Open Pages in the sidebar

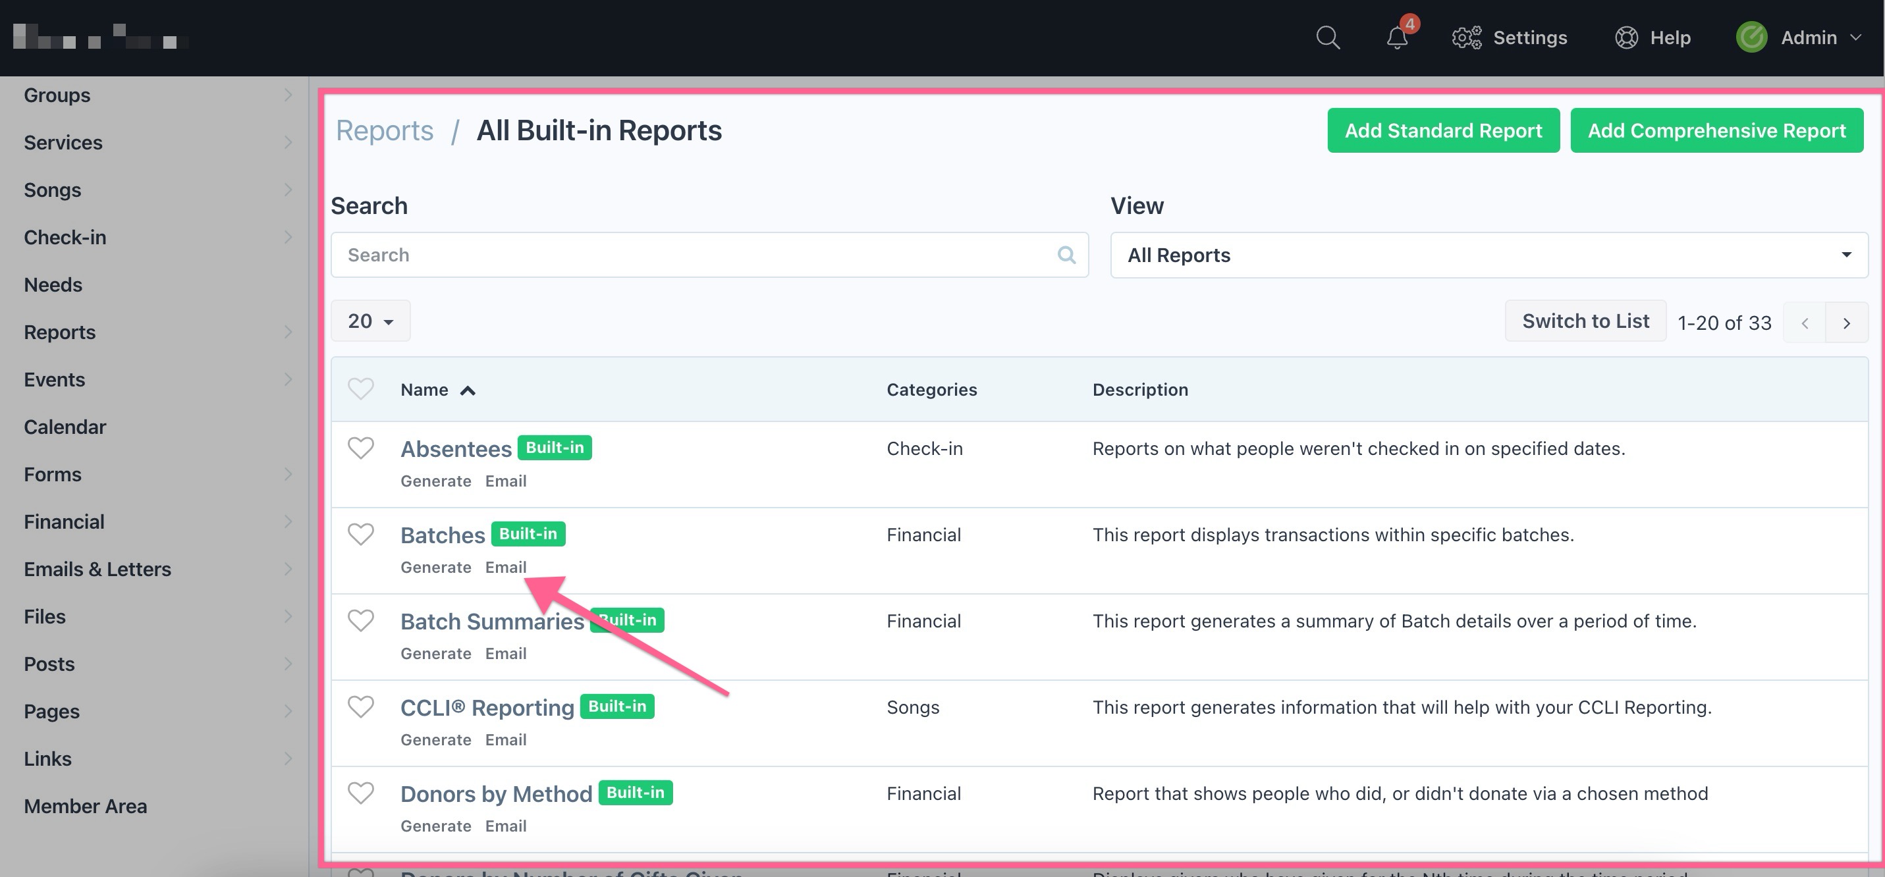[51, 711]
